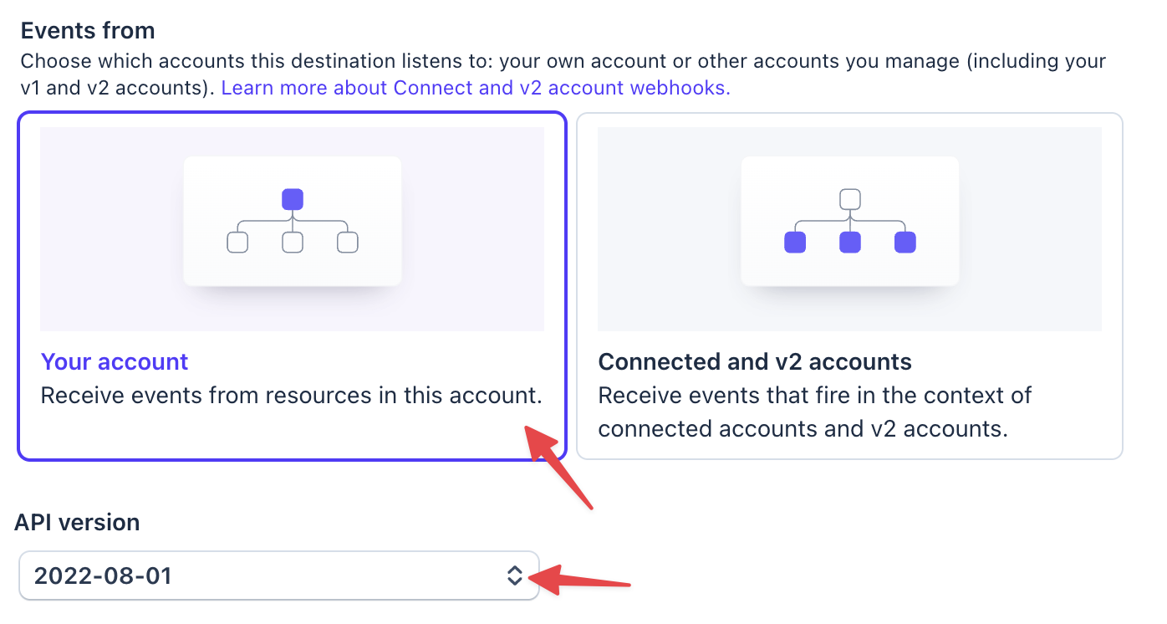Open the "Learn more about Connect and v2 account webhooks" link

(x=476, y=88)
